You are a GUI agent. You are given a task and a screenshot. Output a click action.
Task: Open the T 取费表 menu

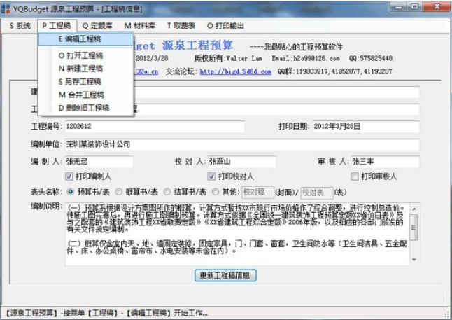pos(181,26)
